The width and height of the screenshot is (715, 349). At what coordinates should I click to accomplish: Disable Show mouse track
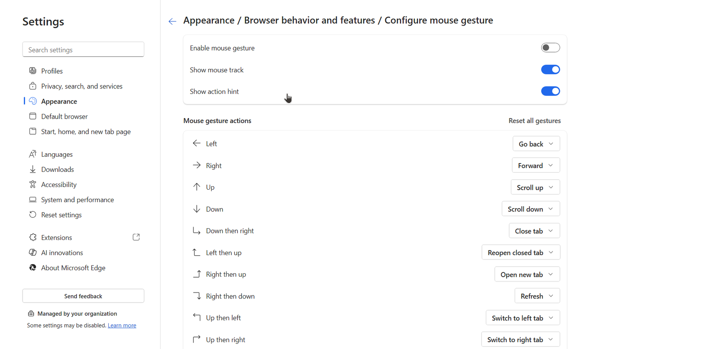click(550, 69)
